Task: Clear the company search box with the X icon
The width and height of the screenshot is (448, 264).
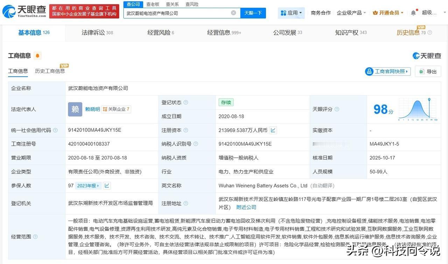Action: 233,13
